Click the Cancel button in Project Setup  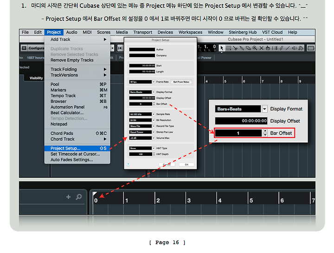click(167, 164)
